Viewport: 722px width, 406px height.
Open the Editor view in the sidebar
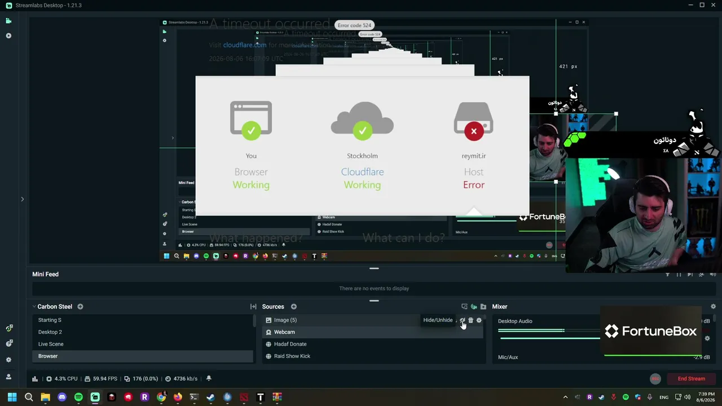[x=8, y=21]
